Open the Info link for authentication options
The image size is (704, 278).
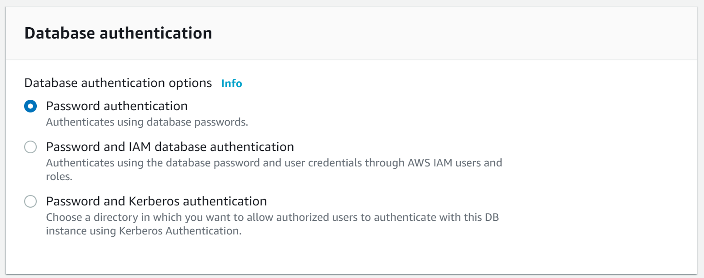[231, 83]
